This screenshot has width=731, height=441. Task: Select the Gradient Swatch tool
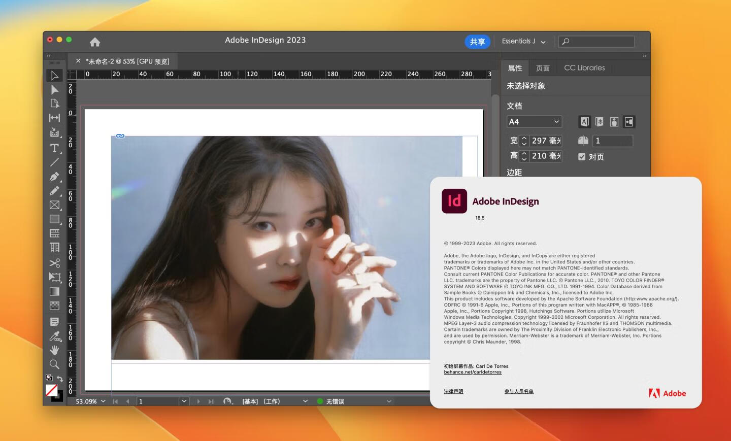54,292
